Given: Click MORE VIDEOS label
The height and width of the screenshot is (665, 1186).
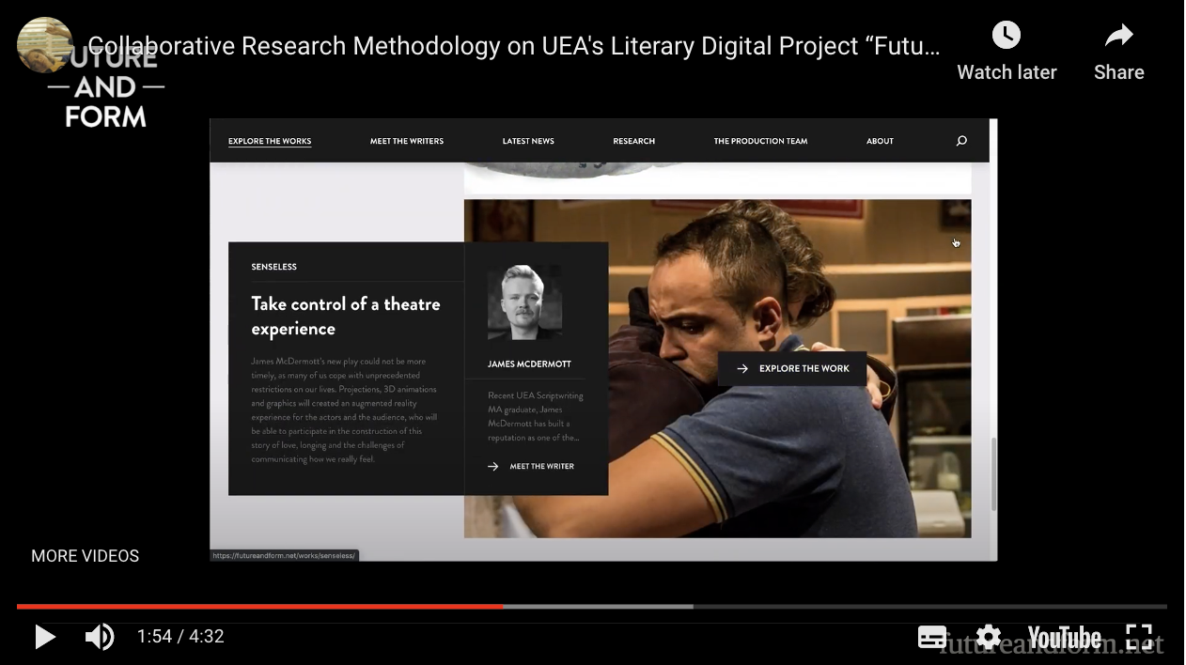Looking at the screenshot, I should click(x=85, y=556).
